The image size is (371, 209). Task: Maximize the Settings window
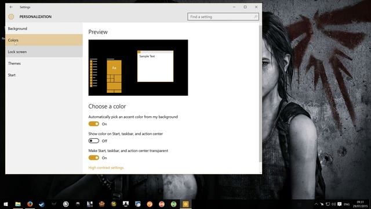coord(245,7)
